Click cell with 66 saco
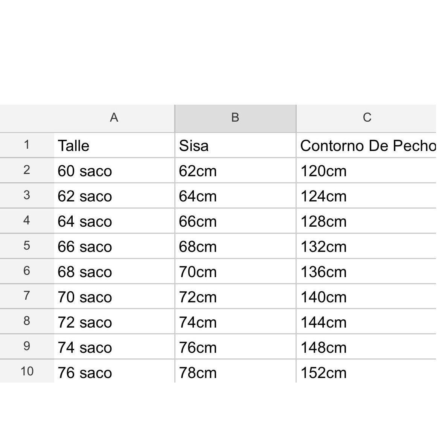 pyautogui.click(x=114, y=247)
